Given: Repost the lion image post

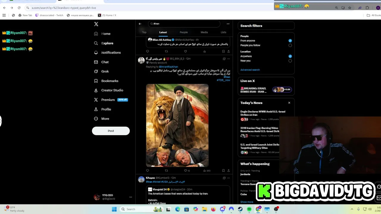Looking at the screenshot, I should pos(166,171).
